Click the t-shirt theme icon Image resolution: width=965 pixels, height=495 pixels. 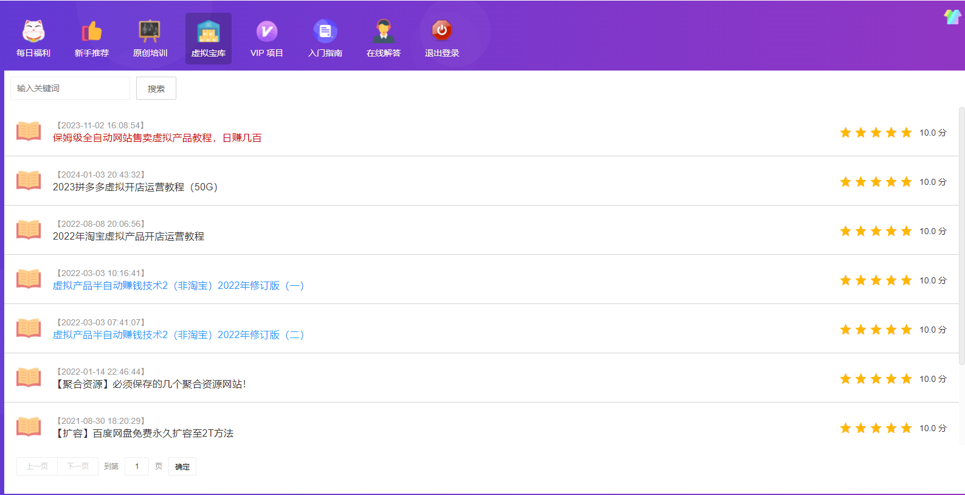tap(952, 16)
